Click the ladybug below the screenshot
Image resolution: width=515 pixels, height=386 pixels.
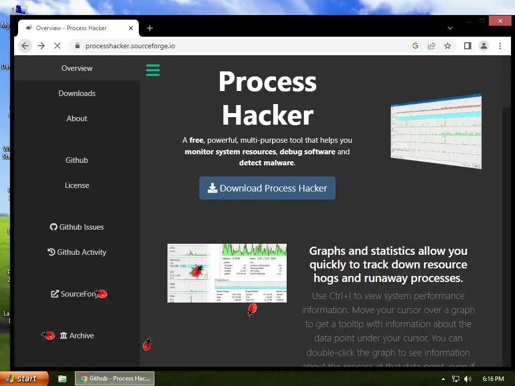(x=252, y=310)
